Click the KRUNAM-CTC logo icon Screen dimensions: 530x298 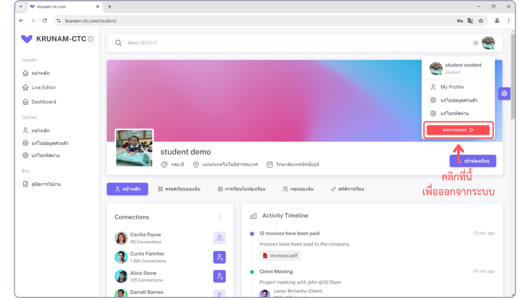pyautogui.click(x=27, y=39)
